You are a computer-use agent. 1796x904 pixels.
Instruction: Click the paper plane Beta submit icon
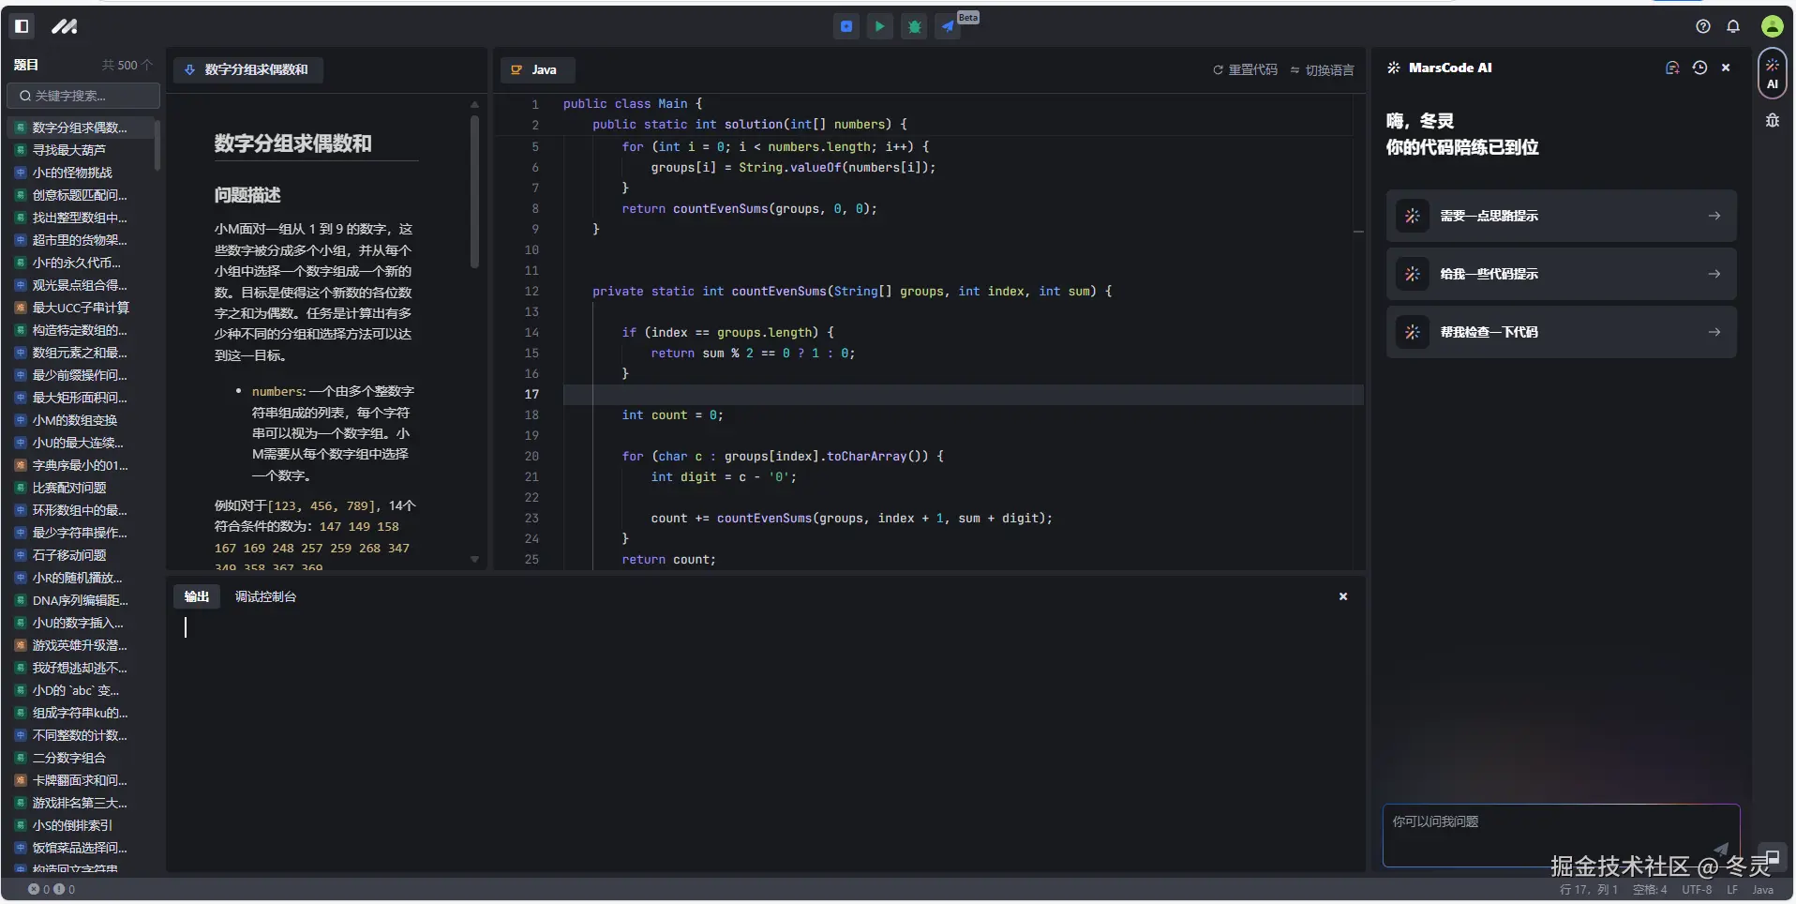[x=949, y=27]
